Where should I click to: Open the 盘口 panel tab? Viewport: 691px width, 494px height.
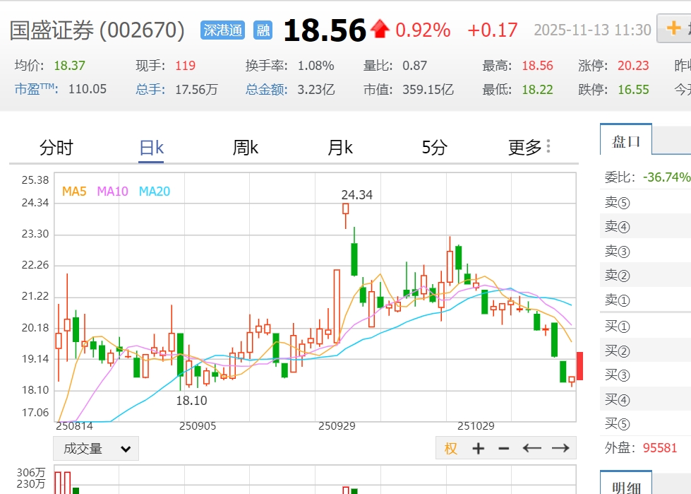pos(626,141)
